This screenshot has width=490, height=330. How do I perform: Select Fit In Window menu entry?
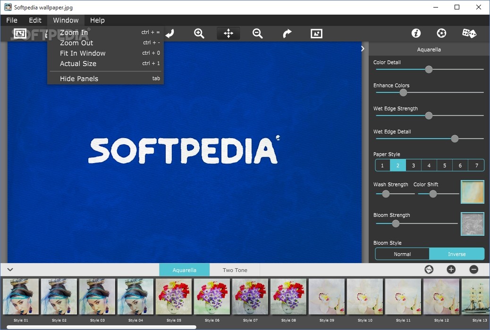pyautogui.click(x=105, y=53)
